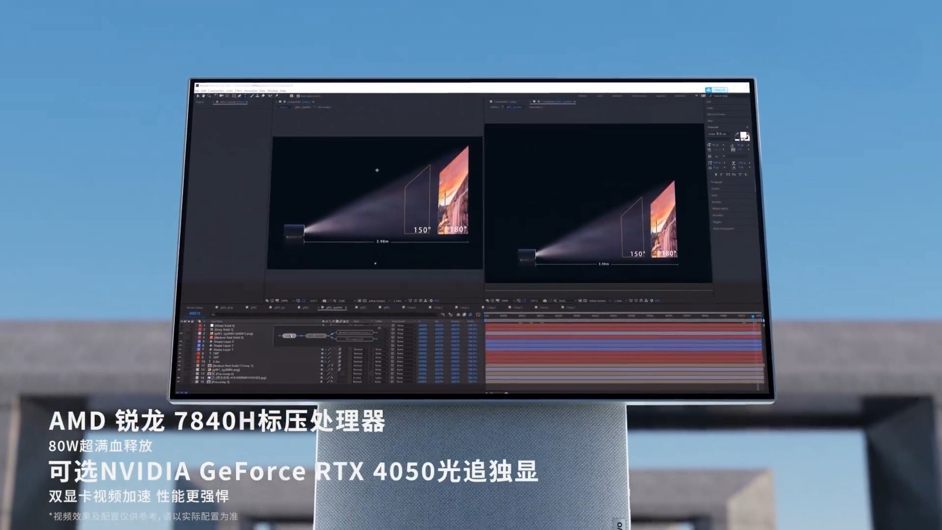Image resolution: width=942 pixels, height=530 pixels.
Task: Switch to the Project panel tab
Action: (x=200, y=102)
